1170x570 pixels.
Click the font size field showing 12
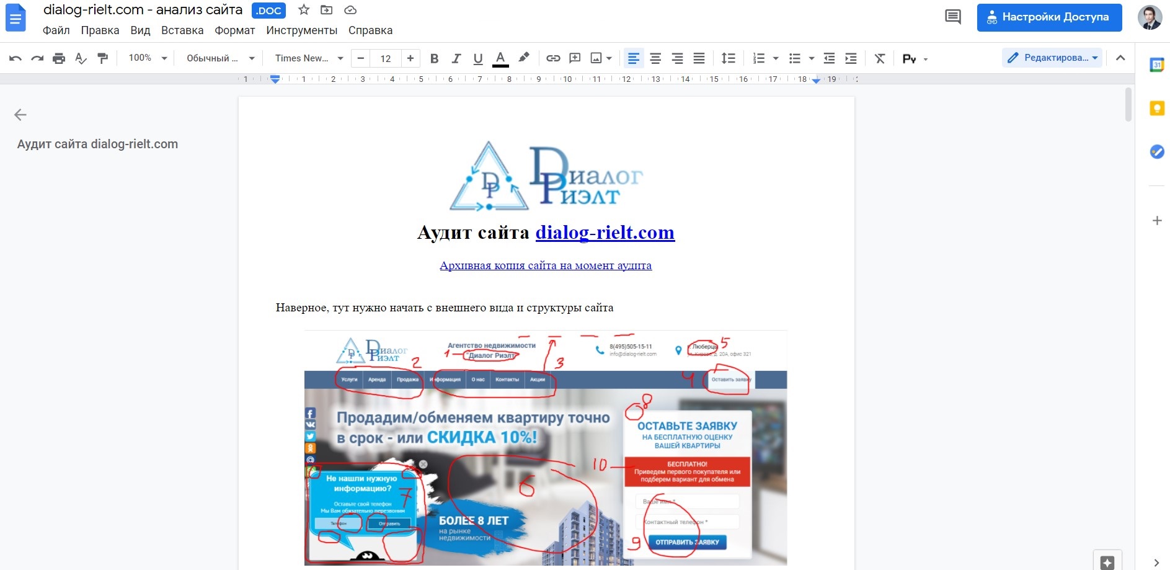(386, 58)
